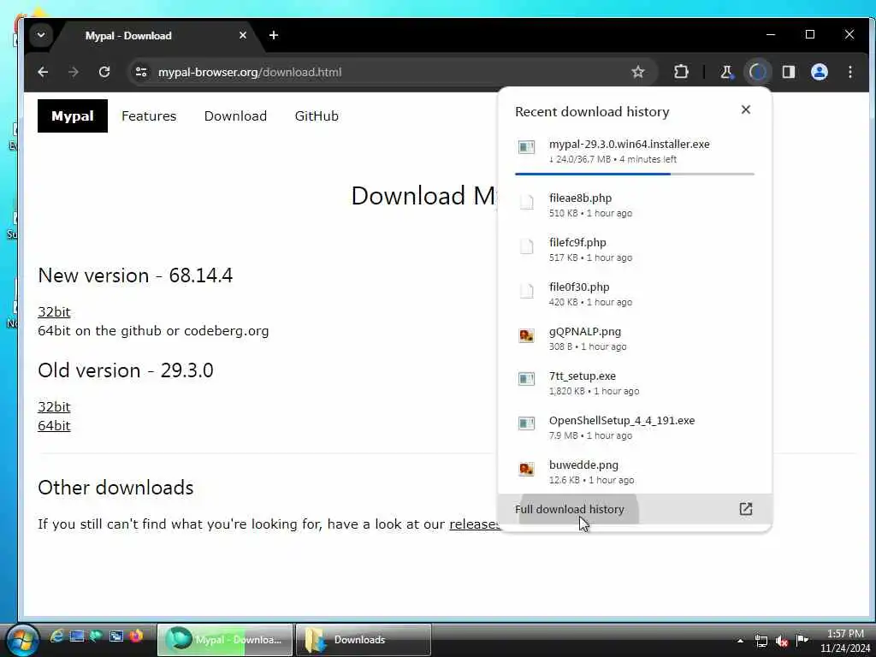This screenshot has height=657, width=876.
Task: Click the fileae8b.php blank file icon
Action: (526, 202)
